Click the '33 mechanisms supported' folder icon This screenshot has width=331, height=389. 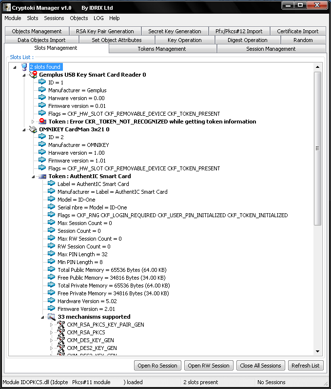[52, 317]
